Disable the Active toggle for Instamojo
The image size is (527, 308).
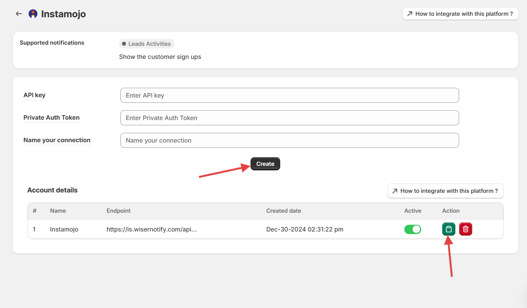[413, 229]
